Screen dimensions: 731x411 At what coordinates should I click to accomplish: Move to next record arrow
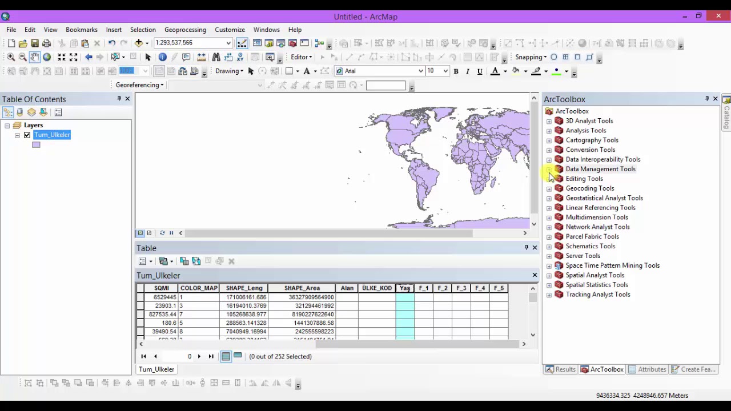pyautogui.click(x=199, y=356)
